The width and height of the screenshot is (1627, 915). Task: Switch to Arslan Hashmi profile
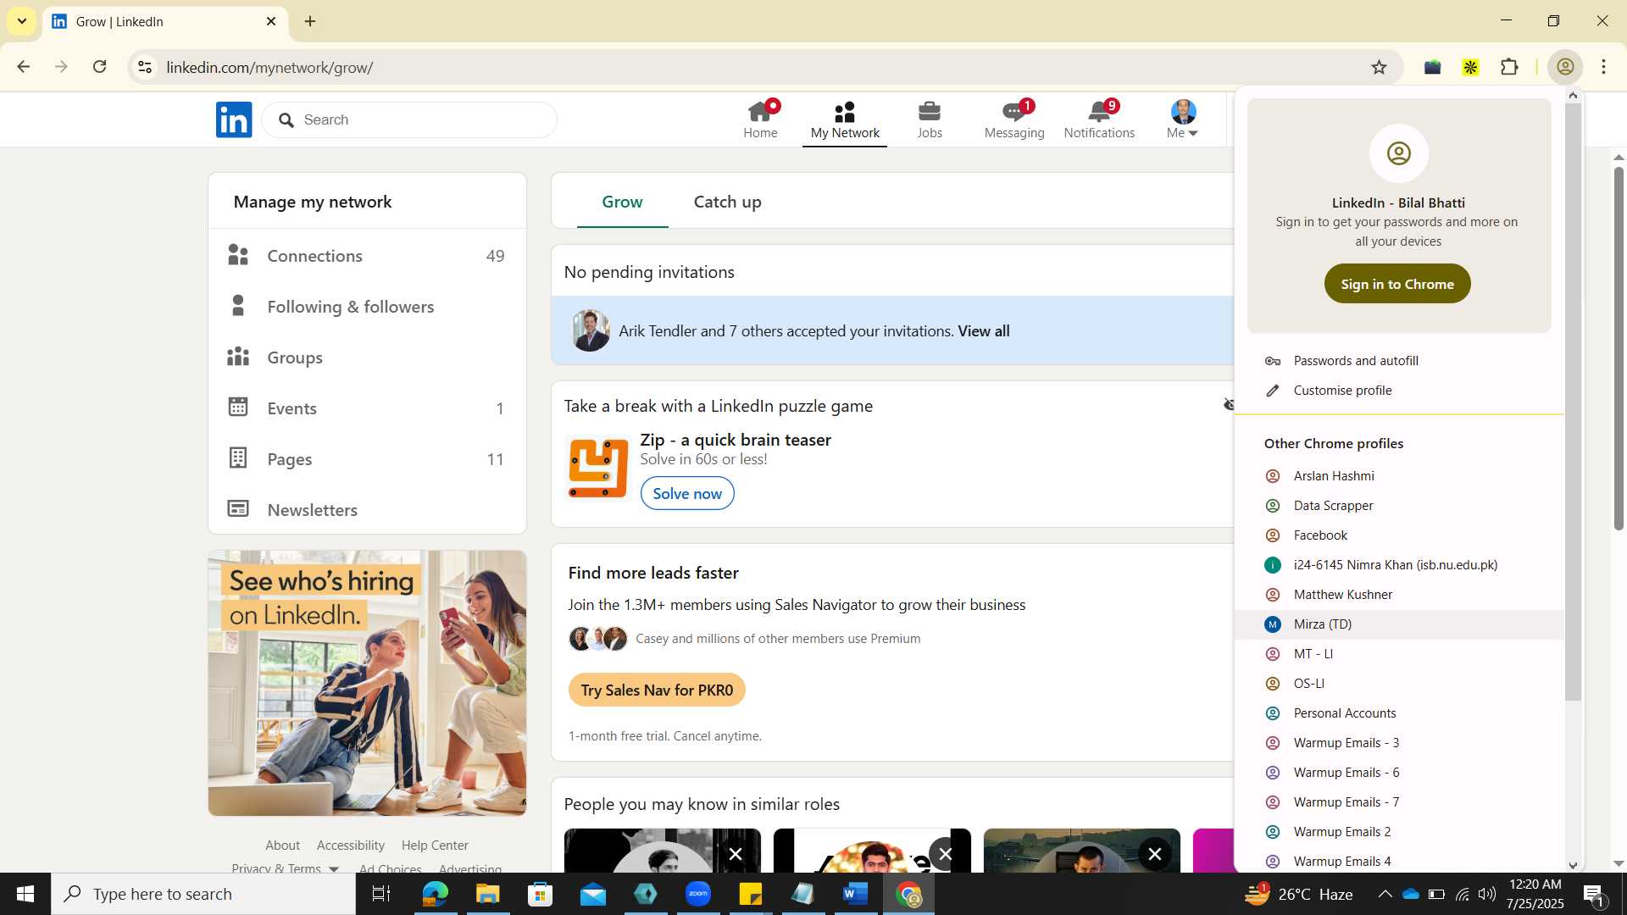click(x=1398, y=476)
